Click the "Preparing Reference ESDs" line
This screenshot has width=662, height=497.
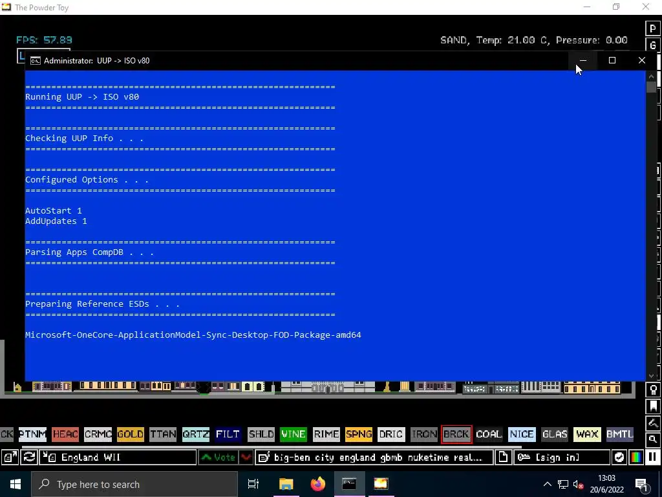point(103,304)
